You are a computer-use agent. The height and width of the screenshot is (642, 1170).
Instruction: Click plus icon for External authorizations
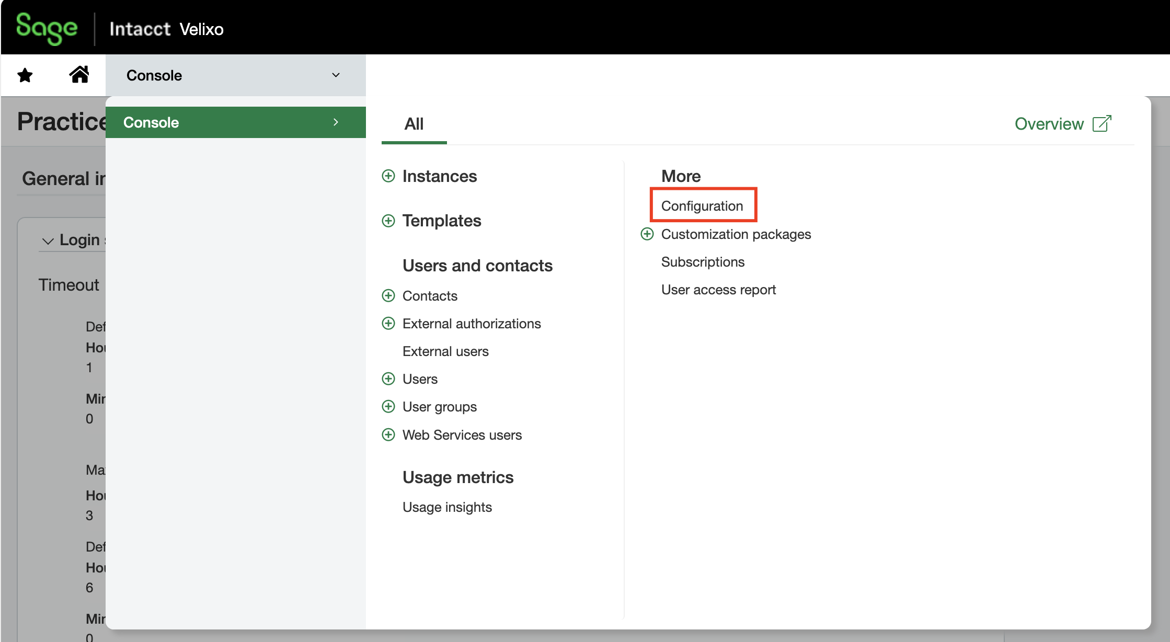(x=388, y=324)
